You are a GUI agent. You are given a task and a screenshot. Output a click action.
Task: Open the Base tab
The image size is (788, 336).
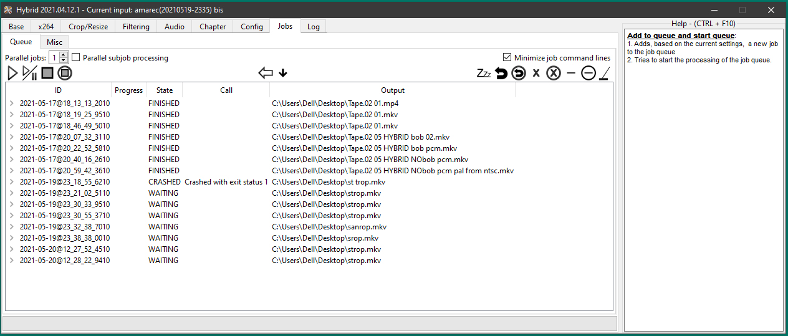[x=17, y=26]
